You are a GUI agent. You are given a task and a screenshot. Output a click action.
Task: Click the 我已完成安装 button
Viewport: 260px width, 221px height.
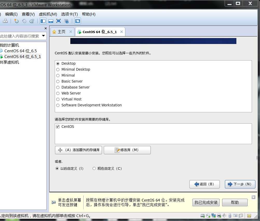[x=206, y=202]
